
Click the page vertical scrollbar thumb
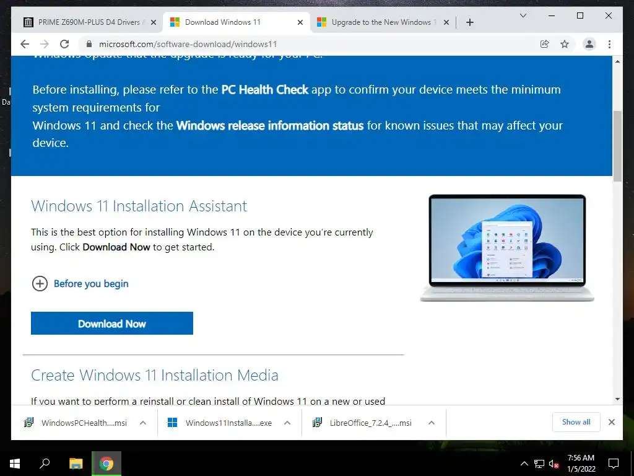click(x=617, y=146)
